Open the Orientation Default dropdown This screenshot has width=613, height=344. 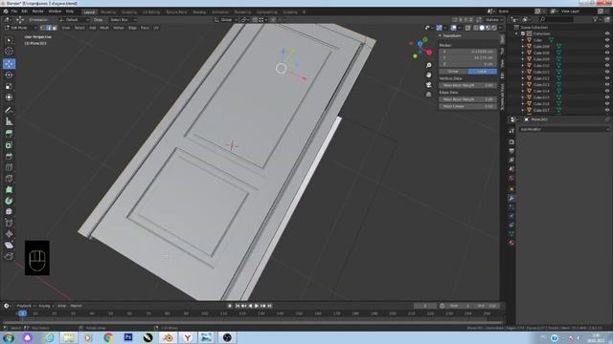pos(75,19)
